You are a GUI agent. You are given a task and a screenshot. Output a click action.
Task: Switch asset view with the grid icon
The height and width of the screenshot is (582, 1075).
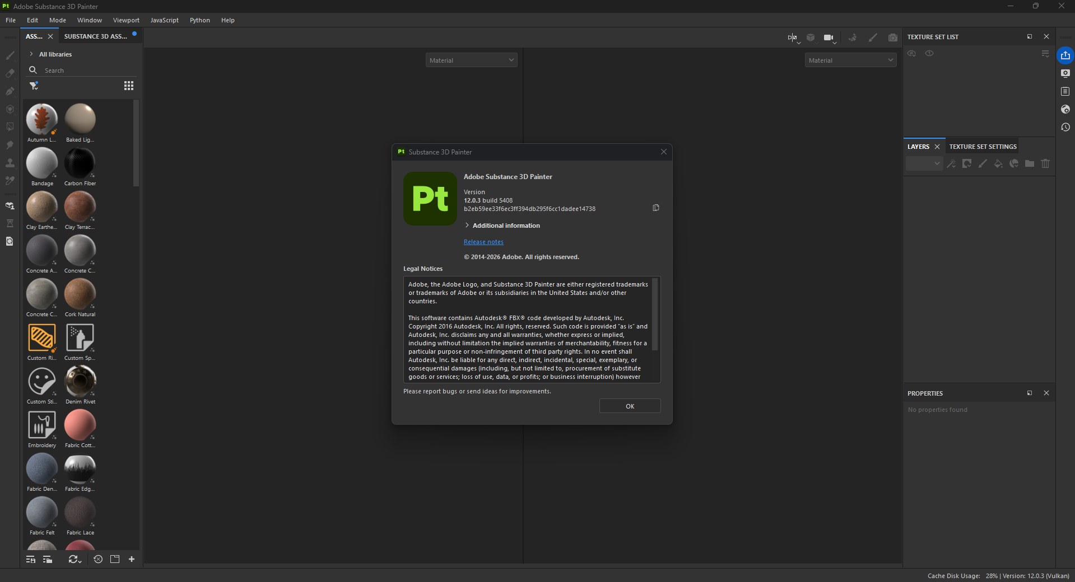point(129,86)
